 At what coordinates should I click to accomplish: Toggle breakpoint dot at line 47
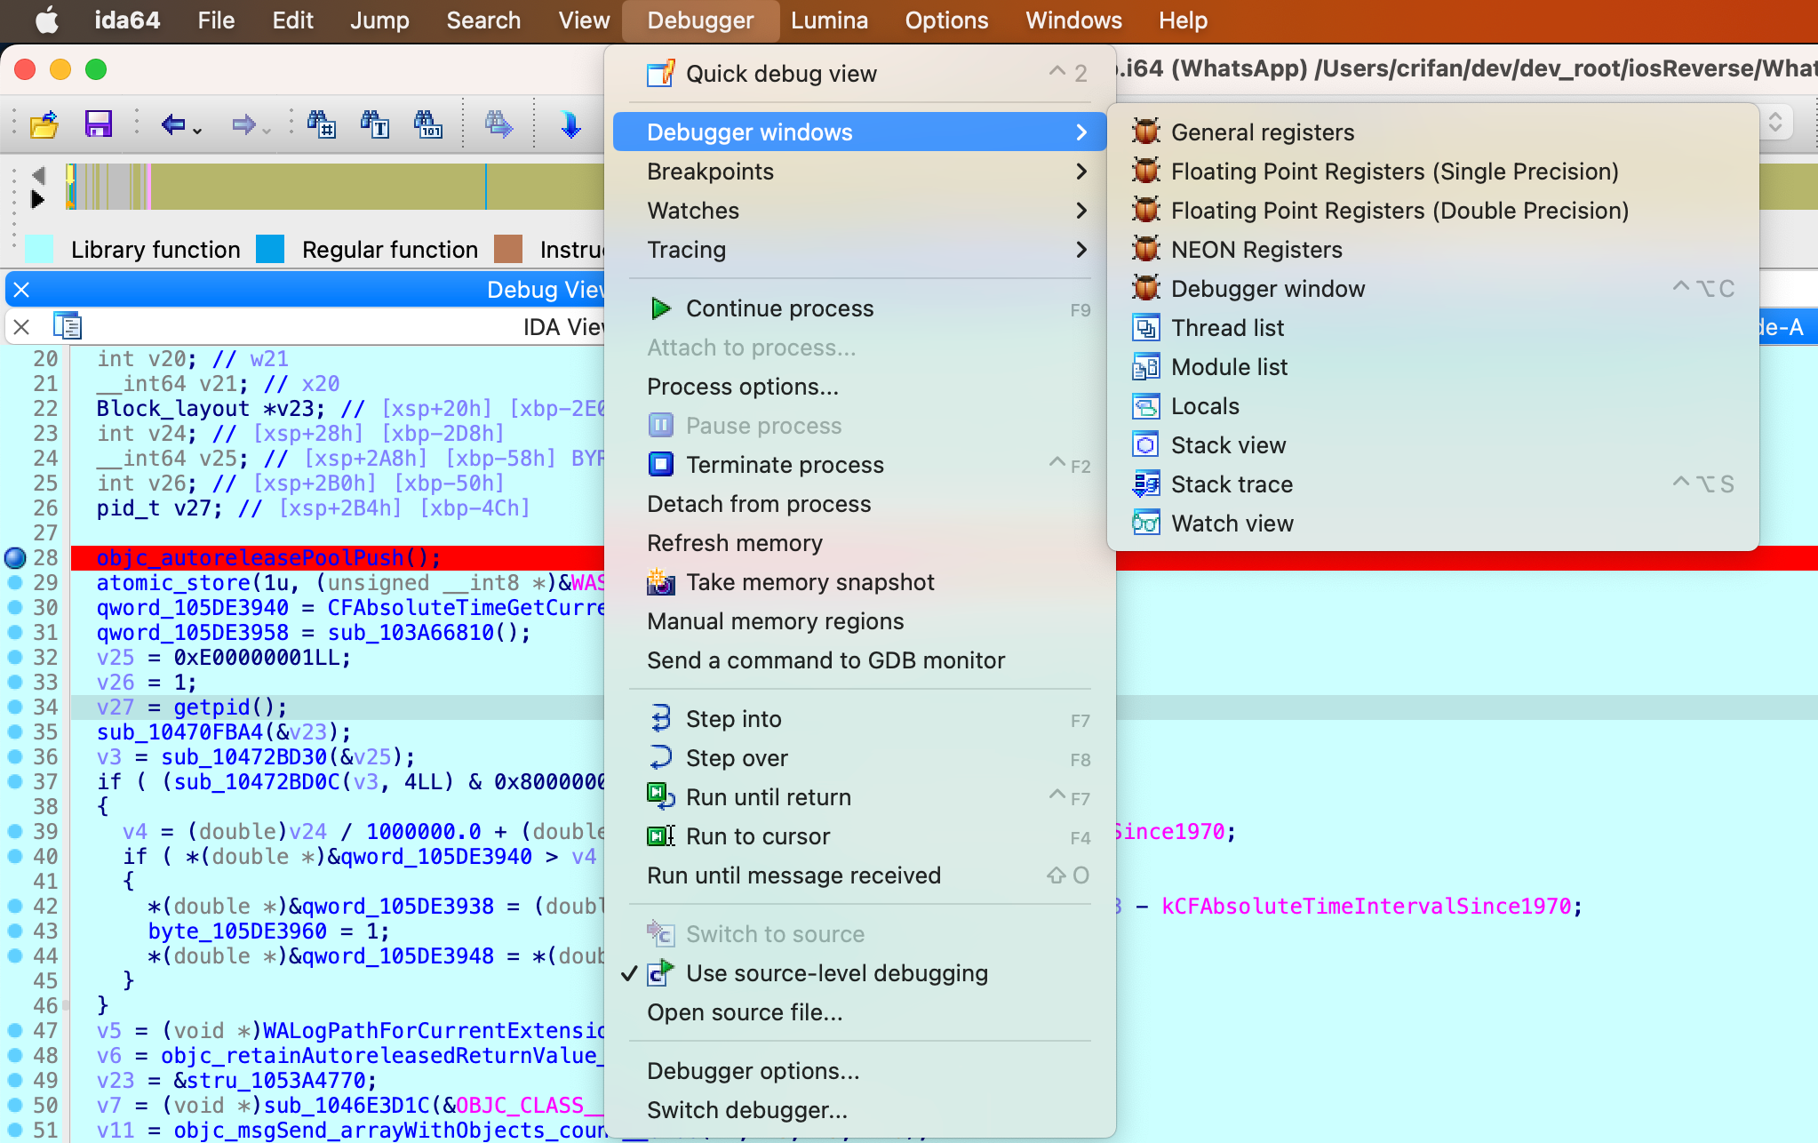coord(15,1031)
